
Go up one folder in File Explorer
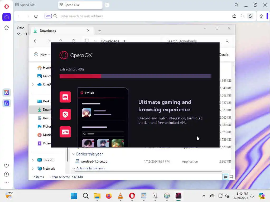[x=61, y=41]
